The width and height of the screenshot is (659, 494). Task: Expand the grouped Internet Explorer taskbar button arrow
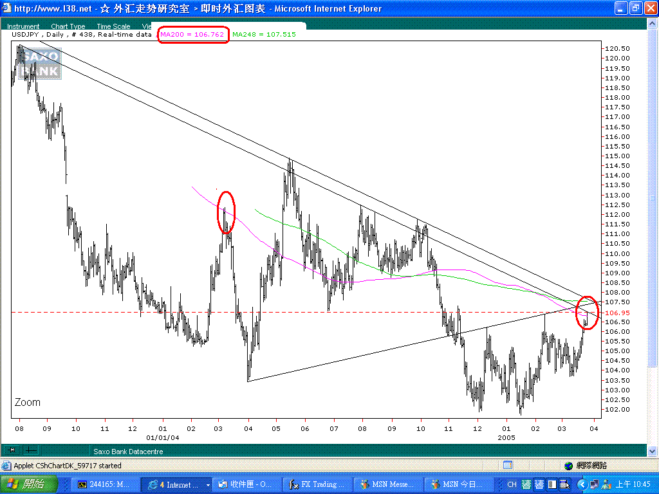pos(208,485)
